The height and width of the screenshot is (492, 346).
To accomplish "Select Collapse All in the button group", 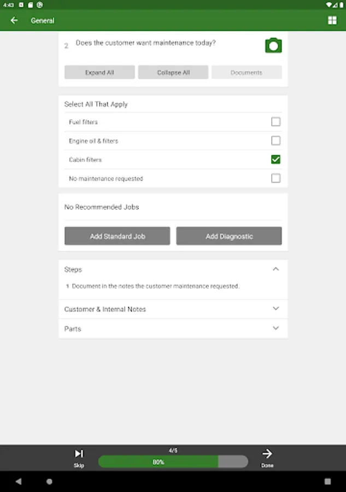I will 173,72.
